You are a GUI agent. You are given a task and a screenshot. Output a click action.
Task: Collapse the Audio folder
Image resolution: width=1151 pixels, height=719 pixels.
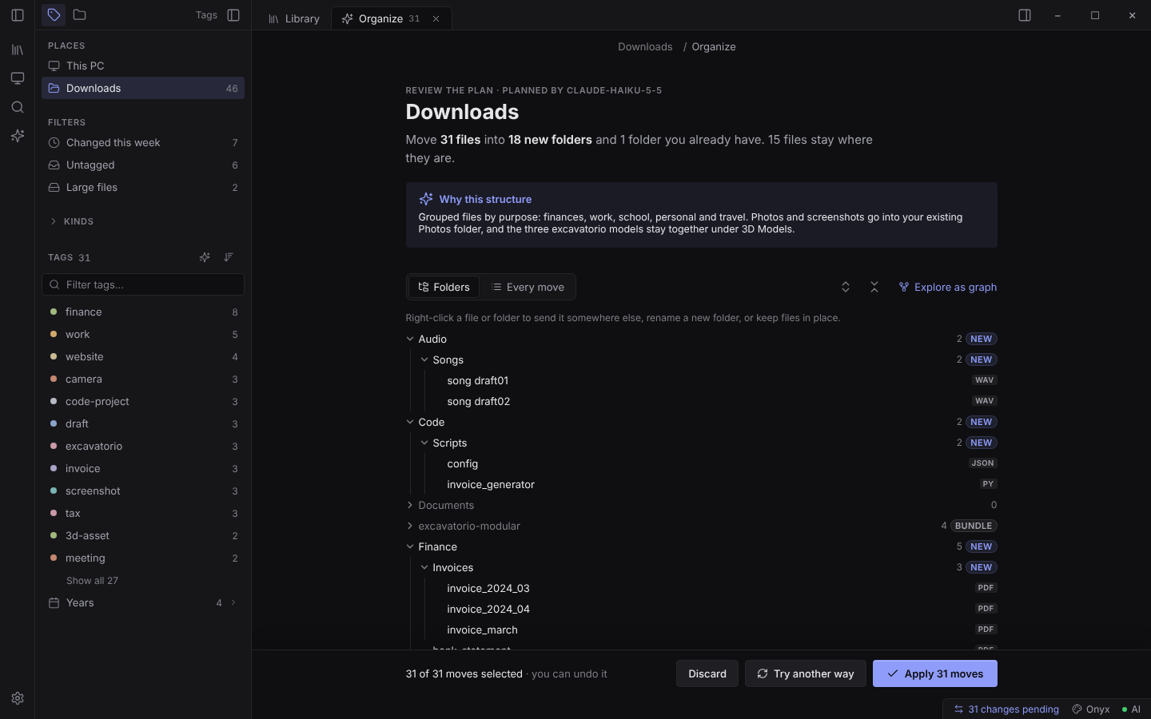pyautogui.click(x=410, y=339)
